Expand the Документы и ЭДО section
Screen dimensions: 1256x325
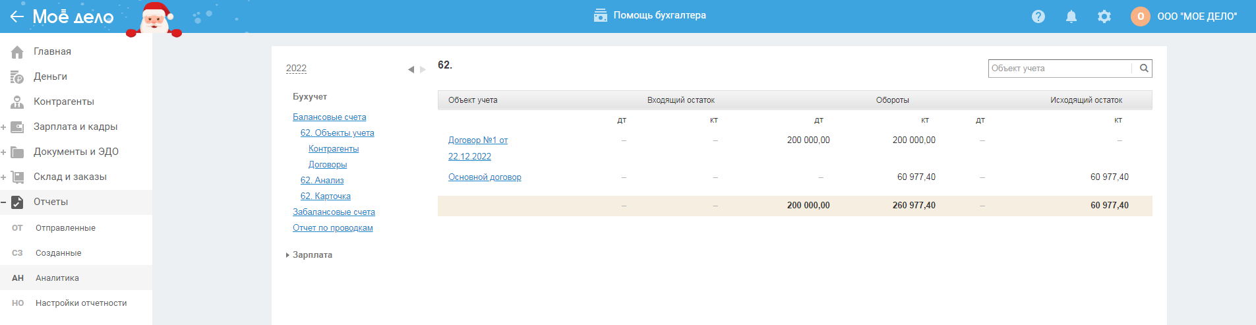coord(4,152)
